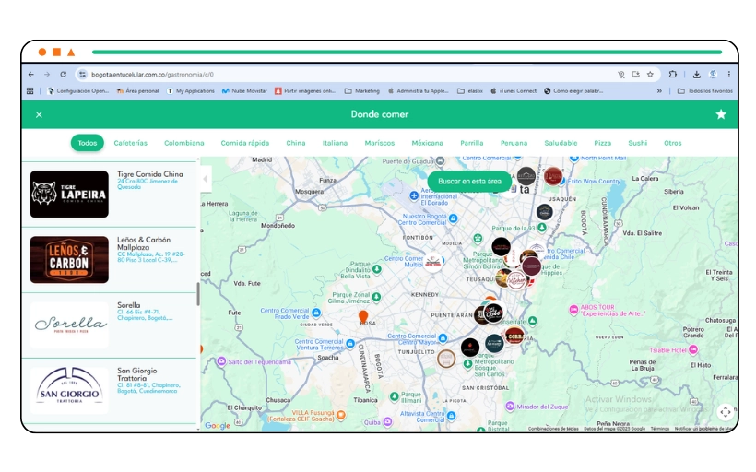Click Buscar en esta área button
Viewport: 756px width, 472px height.
click(469, 182)
